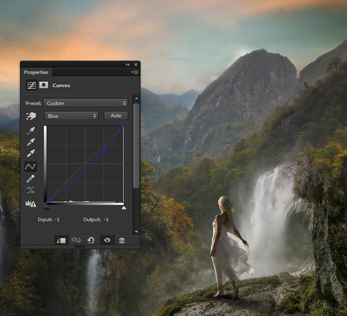The height and width of the screenshot is (316, 347).
Task: Switch to the layer mask view icon
Action: (x=43, y=85)
